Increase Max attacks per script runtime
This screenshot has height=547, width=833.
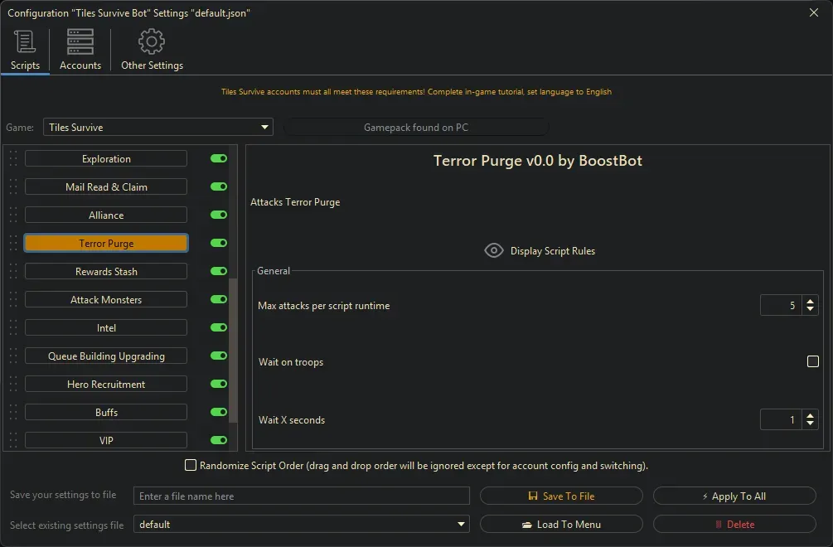pyautogui.click(x=810, y=301)
